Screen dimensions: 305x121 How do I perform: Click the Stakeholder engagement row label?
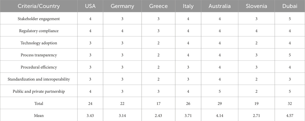[39, 19]
